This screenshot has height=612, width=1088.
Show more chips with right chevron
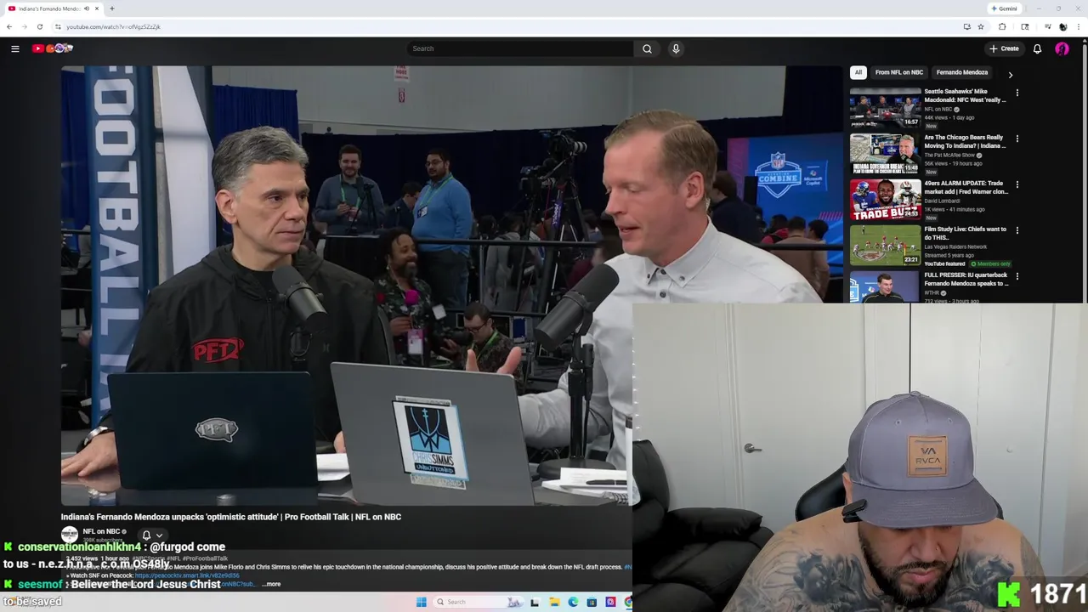1010,75
